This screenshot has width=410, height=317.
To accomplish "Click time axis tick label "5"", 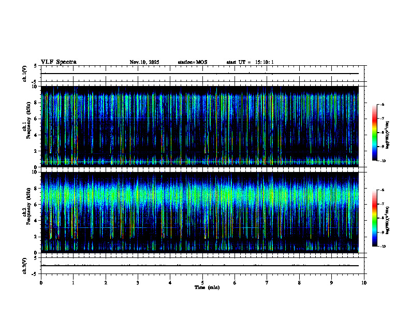I will 202,283.
